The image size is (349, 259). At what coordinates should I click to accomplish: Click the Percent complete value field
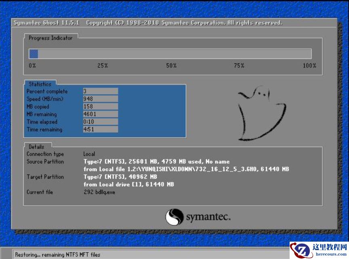[100, 91]
